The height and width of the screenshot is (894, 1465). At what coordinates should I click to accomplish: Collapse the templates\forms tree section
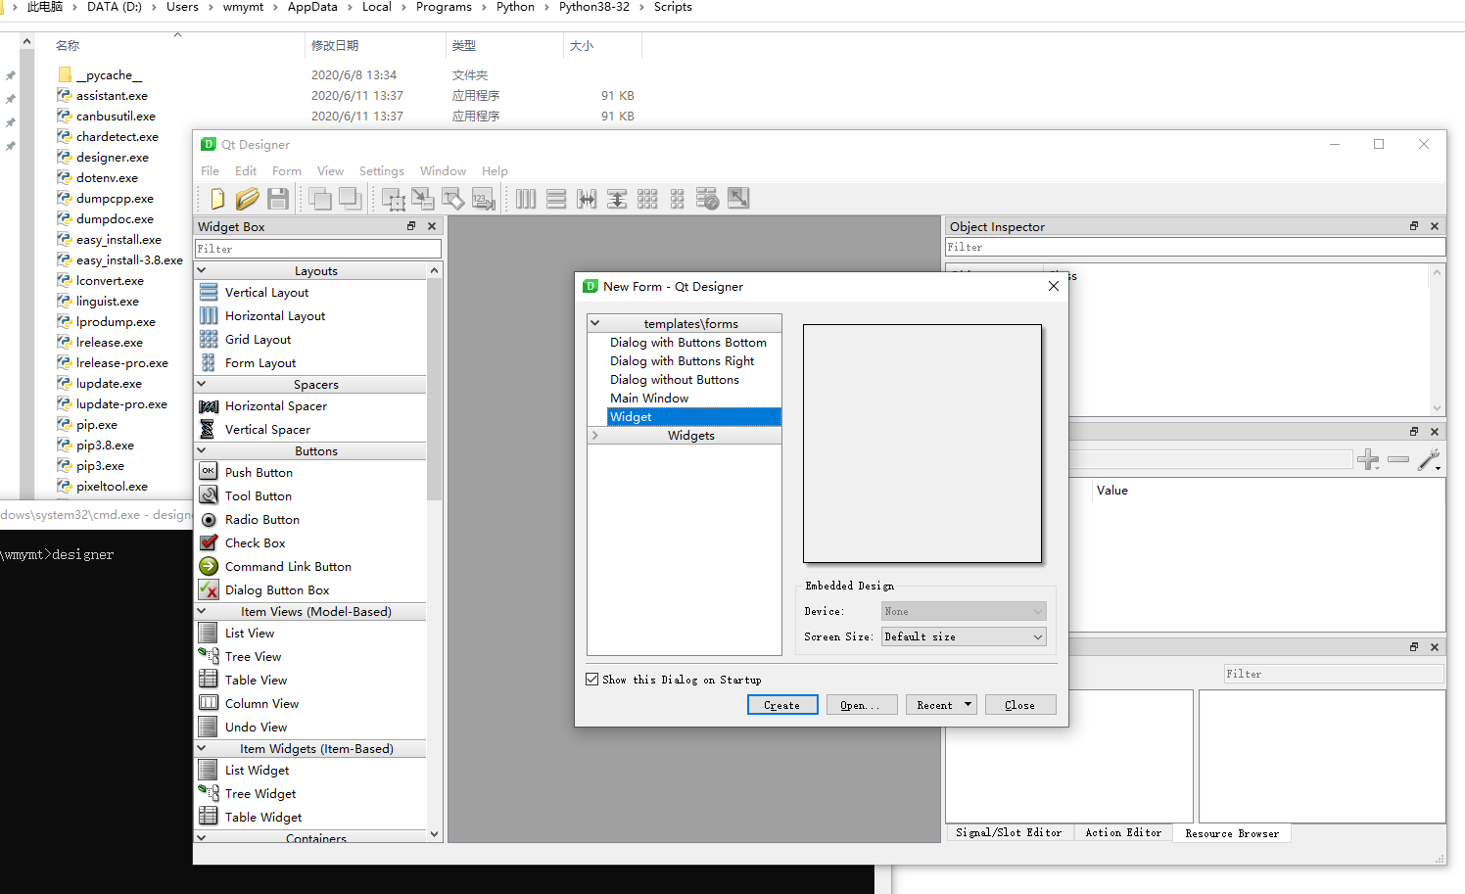click(x=594, y=323)
